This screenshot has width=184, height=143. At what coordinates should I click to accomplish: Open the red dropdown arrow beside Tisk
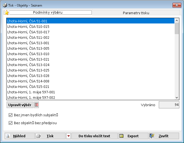[68, 136]
